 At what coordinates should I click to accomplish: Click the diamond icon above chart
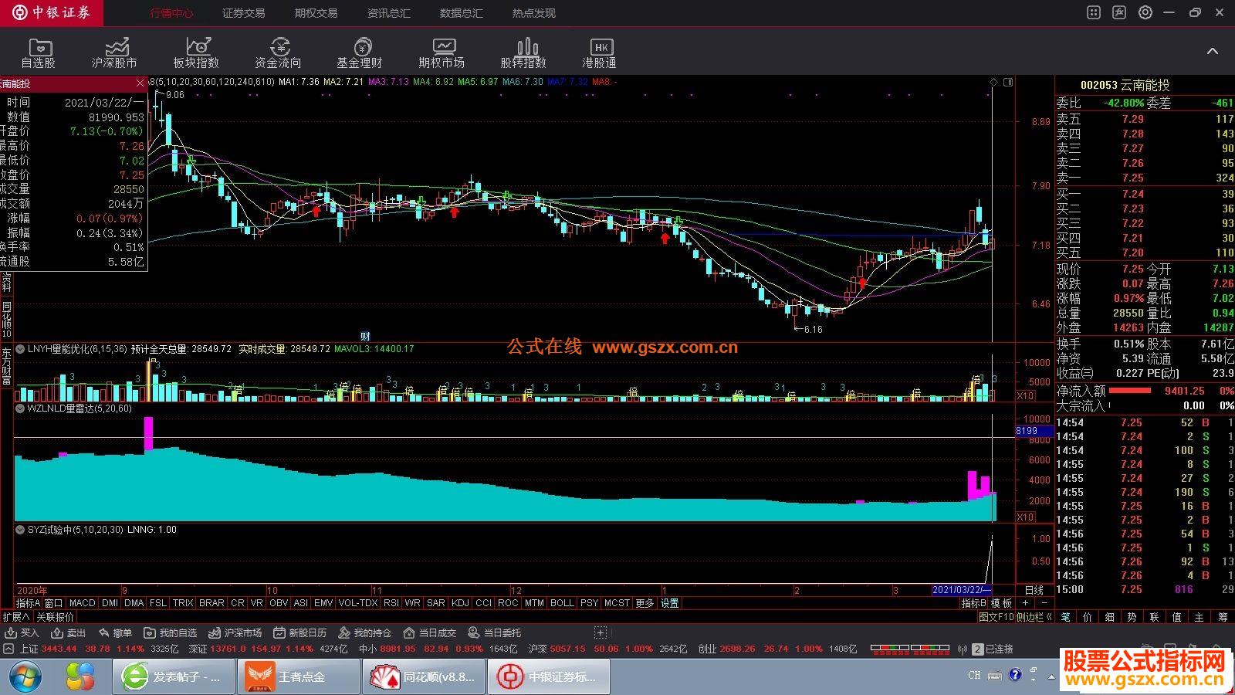point(993,82)
